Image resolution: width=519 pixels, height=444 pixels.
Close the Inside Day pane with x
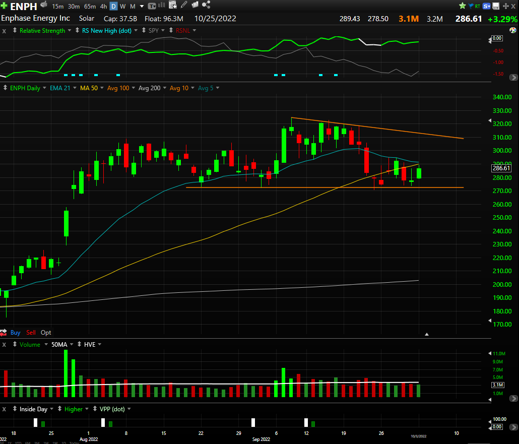4,409
